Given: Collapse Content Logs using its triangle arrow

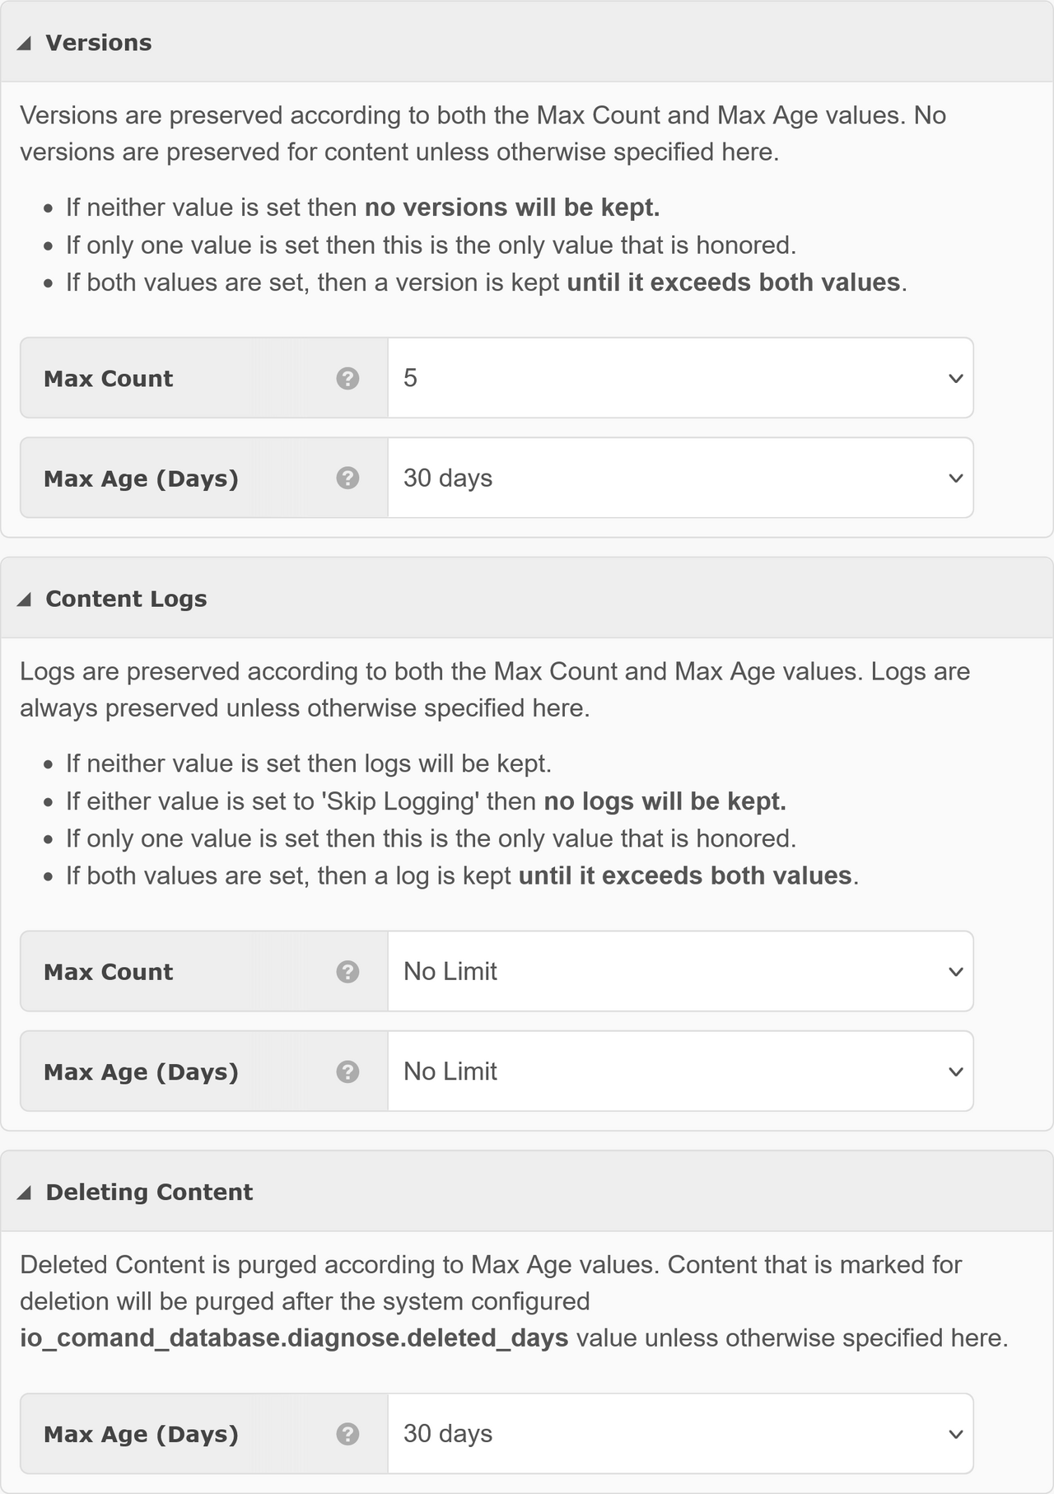Looking at the screenshot, I should tap(25, 600).
